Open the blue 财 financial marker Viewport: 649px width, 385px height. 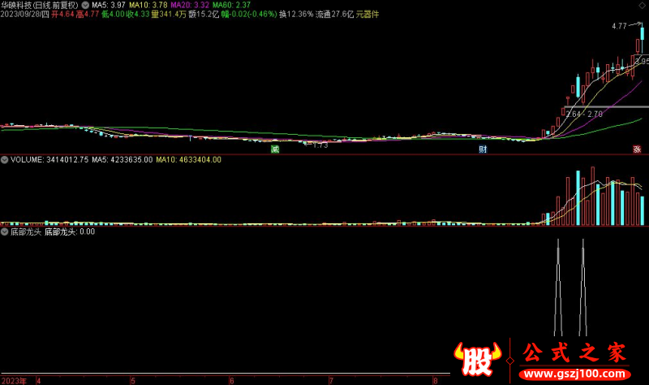point(483,149)
